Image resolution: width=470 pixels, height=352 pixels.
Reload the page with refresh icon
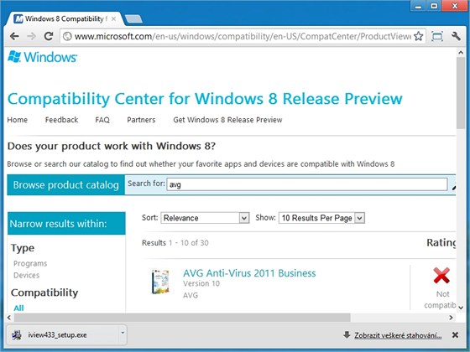[x=49, y=36]
